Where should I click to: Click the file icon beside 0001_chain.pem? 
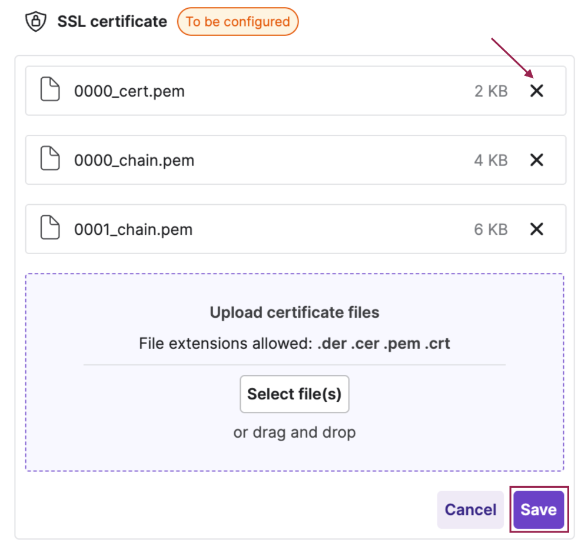click(x=50, y=227)
